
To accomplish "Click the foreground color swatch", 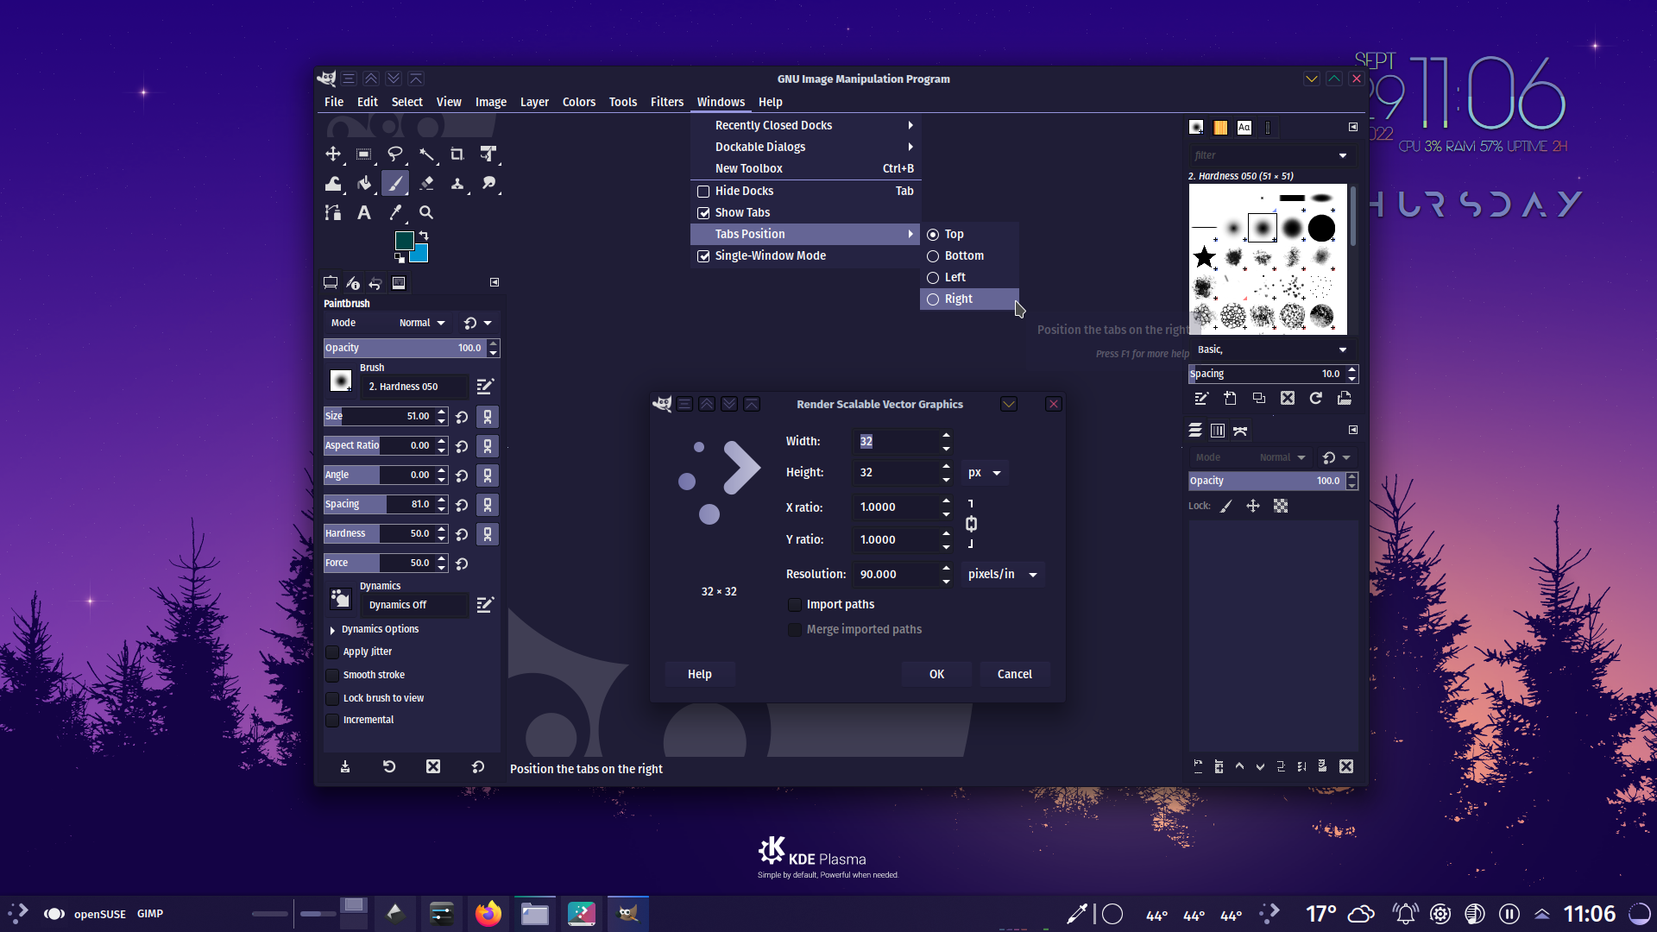I will pyautogui.click(x=404, y=241).
